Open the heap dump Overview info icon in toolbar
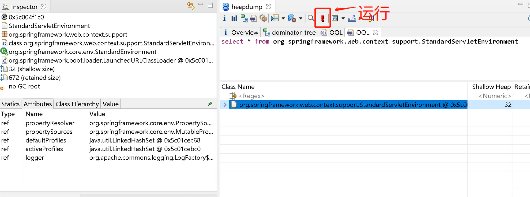This screenshot has height=197, width=530. tap(224, 18)
